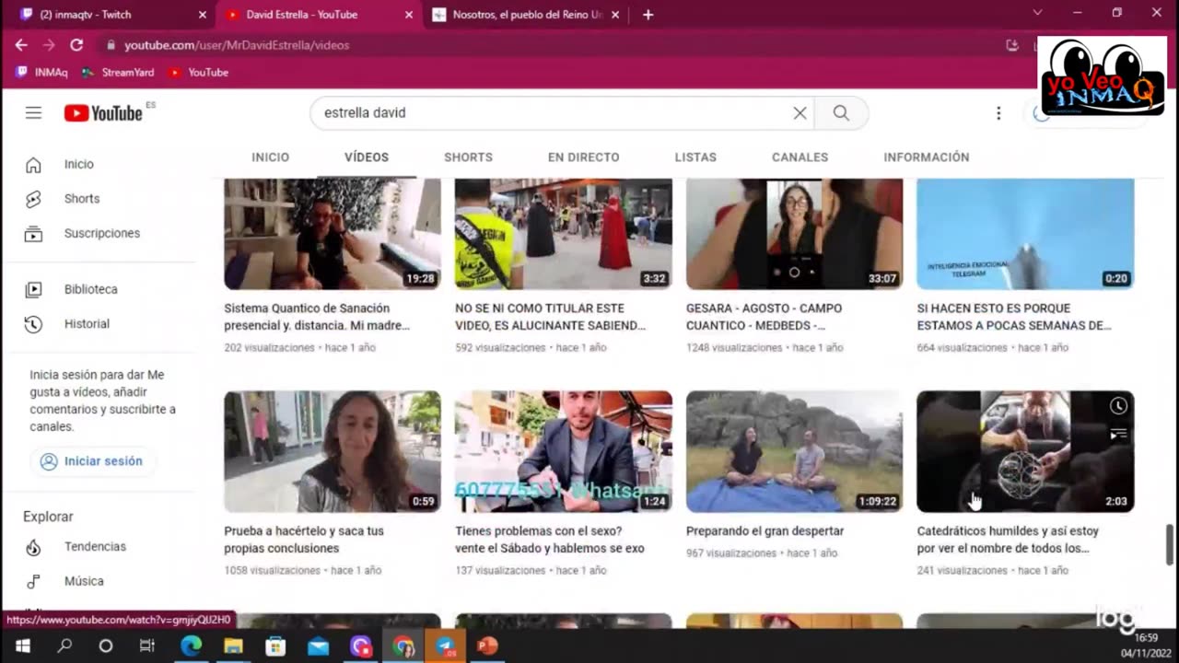The height and width of the screenshot is (663, 1179).
Task: Open Mail app from taskbar
Action: (x=318, y=646)
